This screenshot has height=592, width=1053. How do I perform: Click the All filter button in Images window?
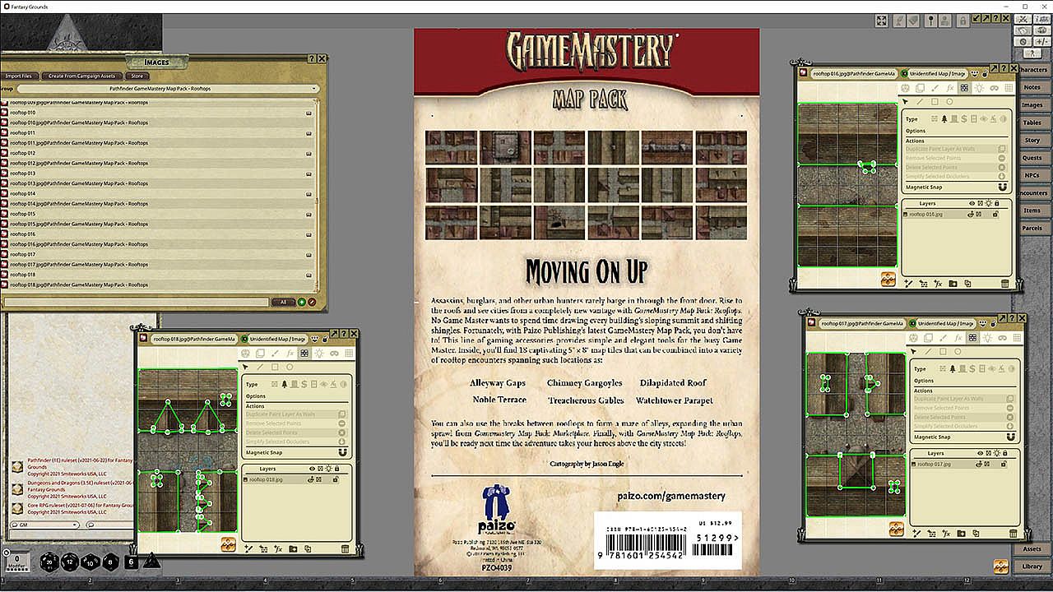click(283, 302)
